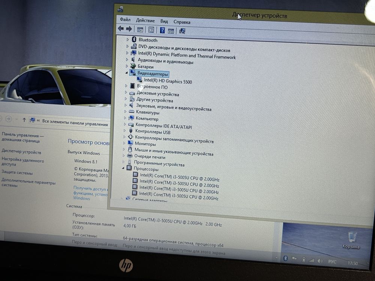Click the Back arrow in Device Manager toolbar

[x=121, y=29]
